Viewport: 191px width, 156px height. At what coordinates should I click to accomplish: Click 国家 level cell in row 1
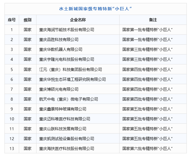click(27, 30)
